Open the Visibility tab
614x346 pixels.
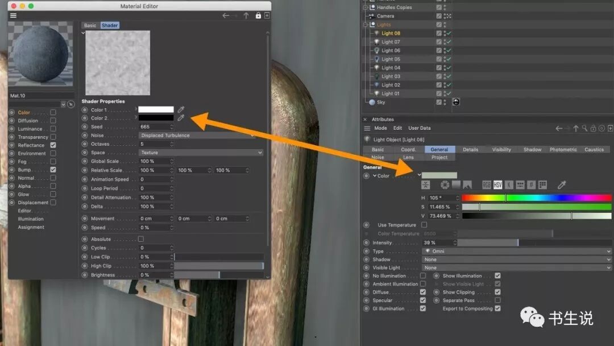tap(501, 150)
